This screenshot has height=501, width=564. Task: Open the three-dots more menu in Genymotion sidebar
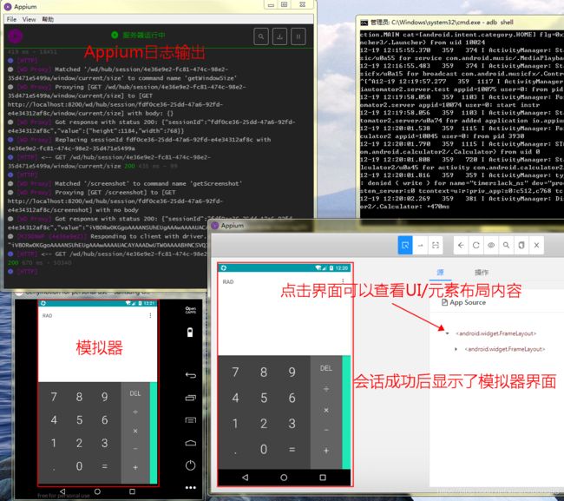coord(190,488)
